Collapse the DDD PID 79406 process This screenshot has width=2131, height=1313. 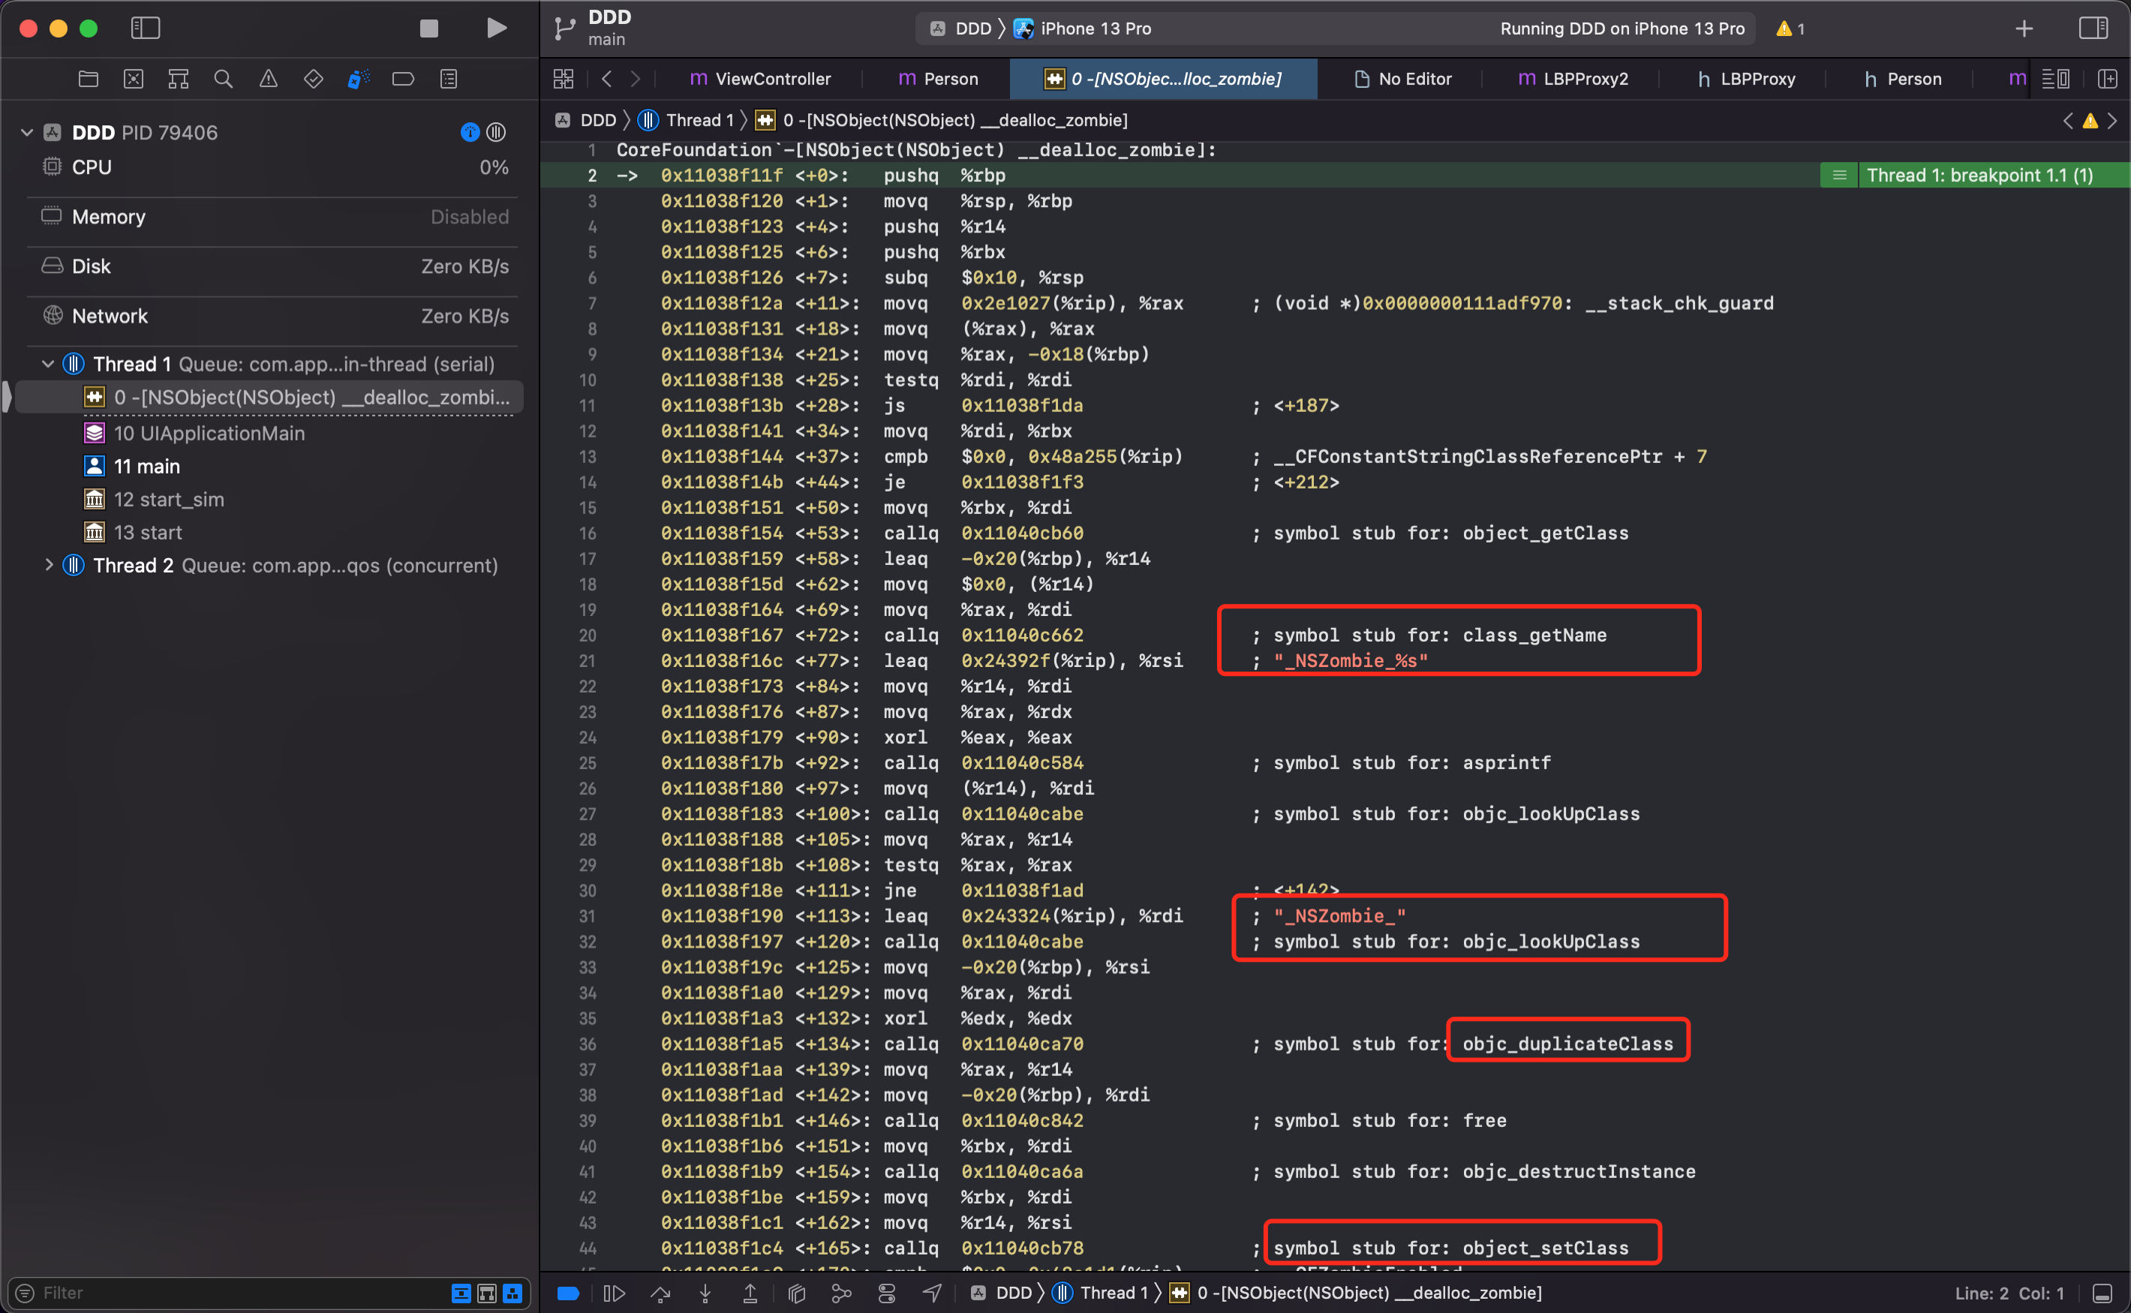point(27,132)
